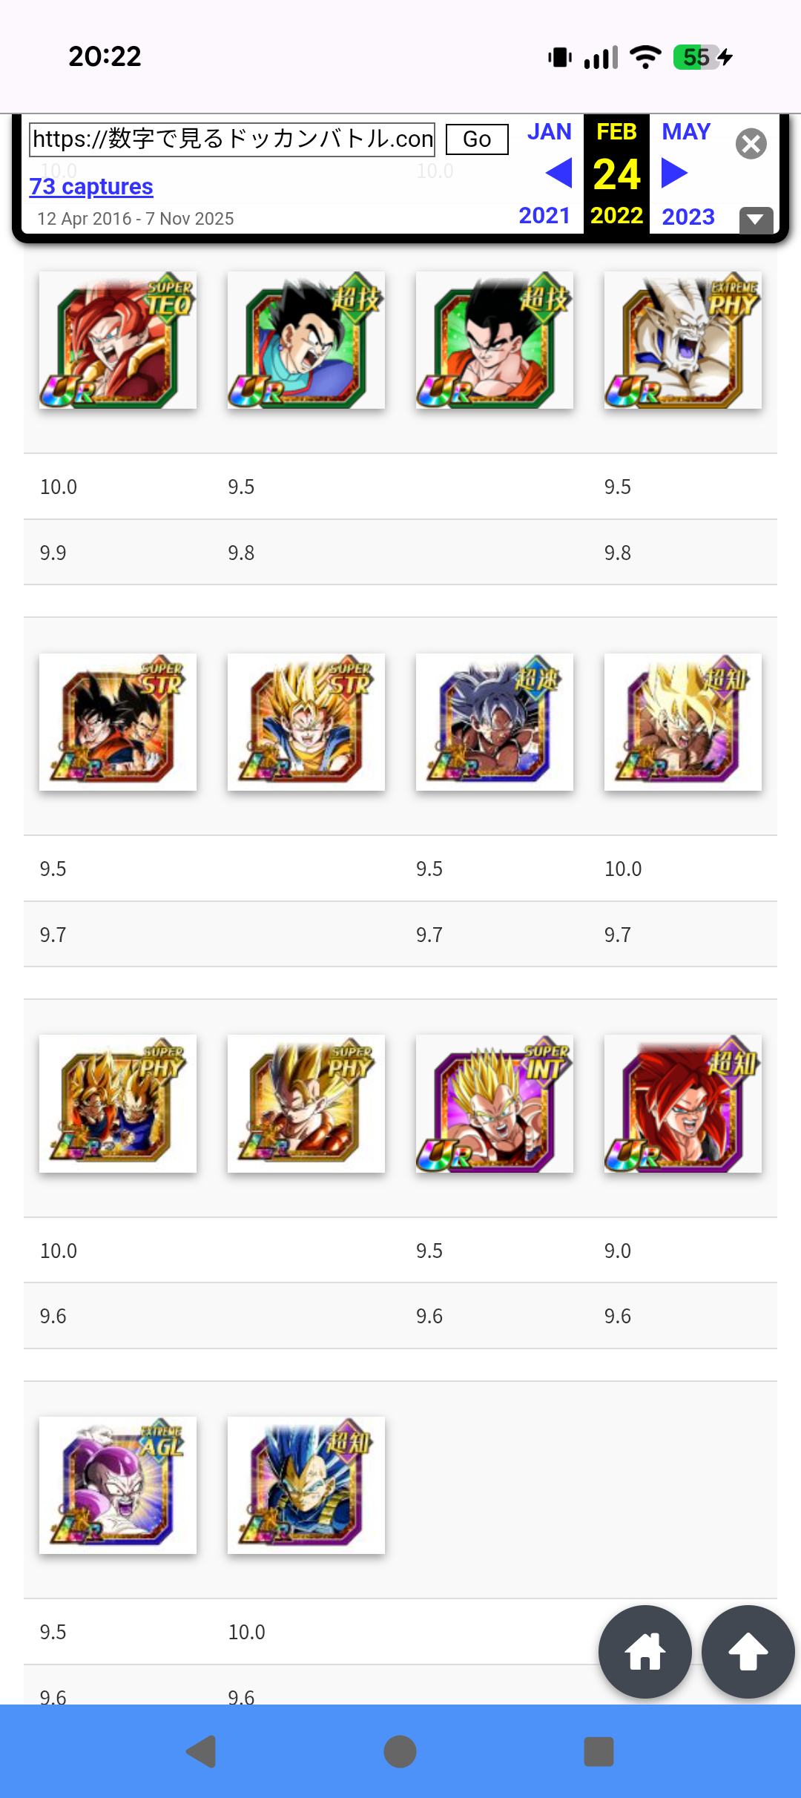
Task: Jump to year 2021 captures
Action: (544, 216)
